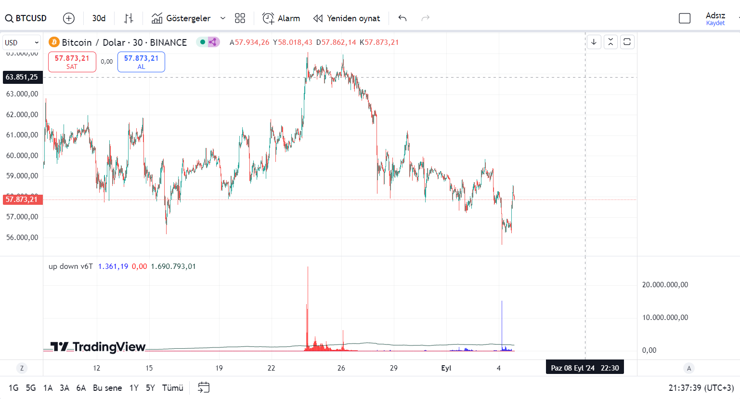The image size is (740, 399).
Task: Open the bar chart style selector
Action: coord(128,18)
